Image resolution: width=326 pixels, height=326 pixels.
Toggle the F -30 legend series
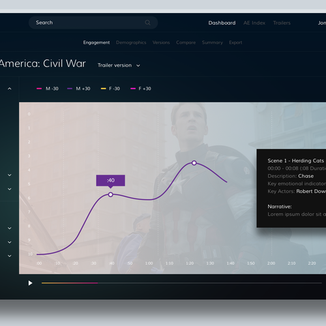click(x=110, y=89)
